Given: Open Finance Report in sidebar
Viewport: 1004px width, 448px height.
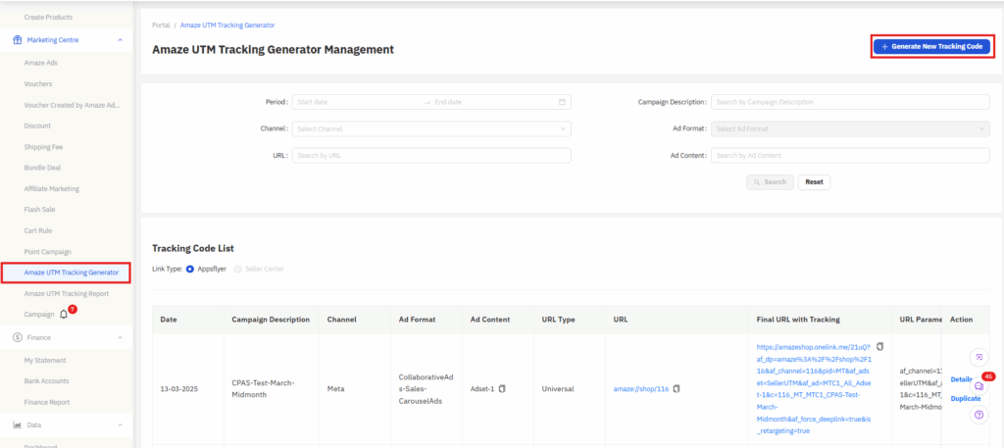Looking at the screenshot, I should point(47,402).
